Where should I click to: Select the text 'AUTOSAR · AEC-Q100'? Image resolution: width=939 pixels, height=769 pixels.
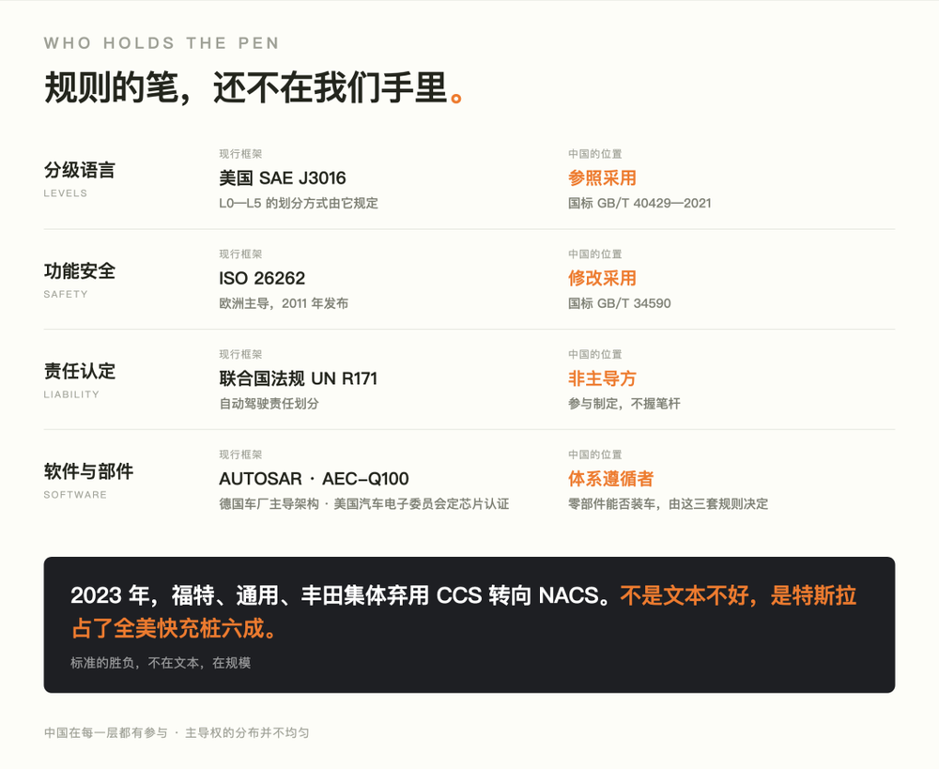coord(314,479)
